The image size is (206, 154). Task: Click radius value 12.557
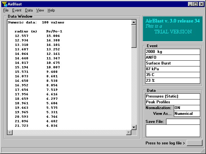pos(22,36)
